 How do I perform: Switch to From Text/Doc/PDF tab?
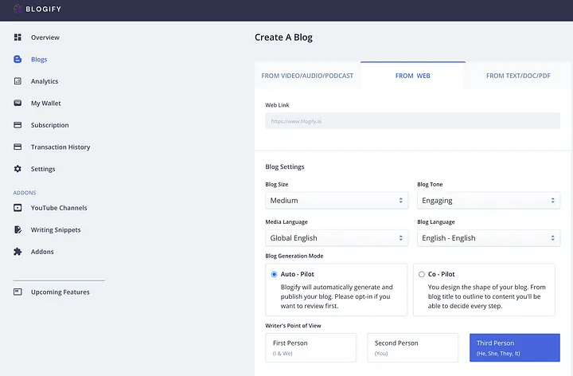518,76
